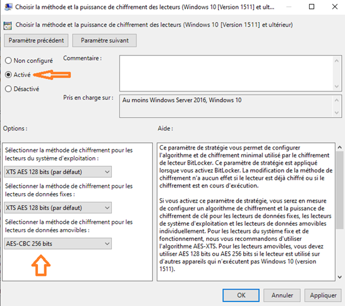Close the policy dialog window
This screenshot has width=345, height=306.
[335, 7]
